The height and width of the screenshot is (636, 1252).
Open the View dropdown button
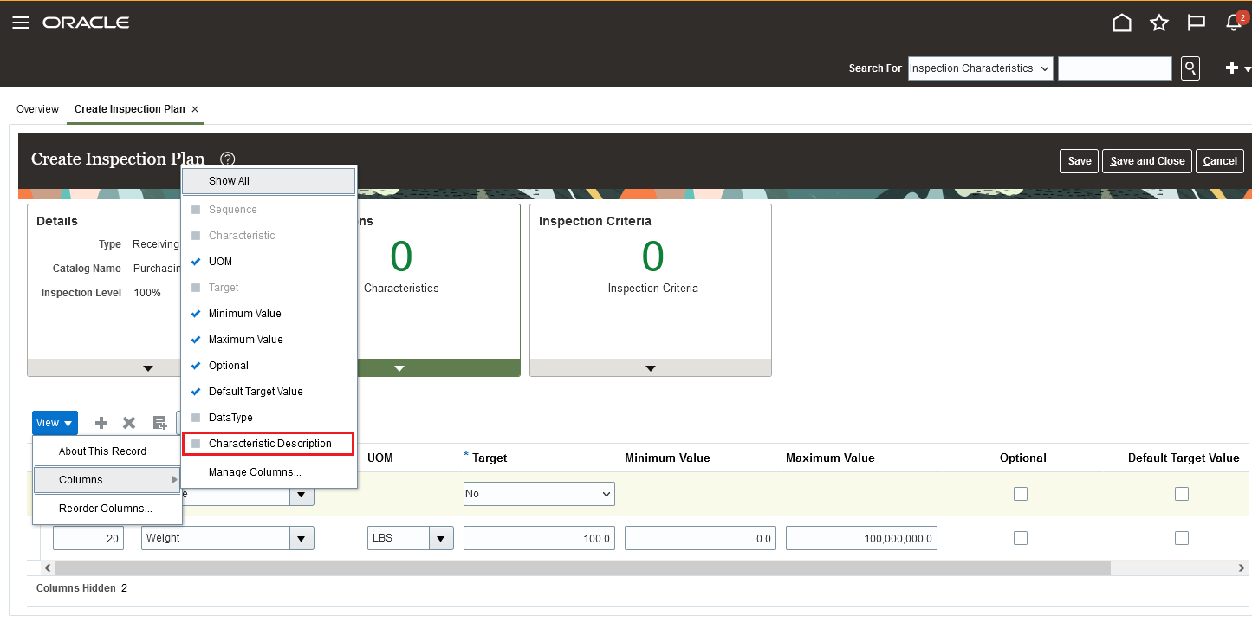[x=55, y=423]
